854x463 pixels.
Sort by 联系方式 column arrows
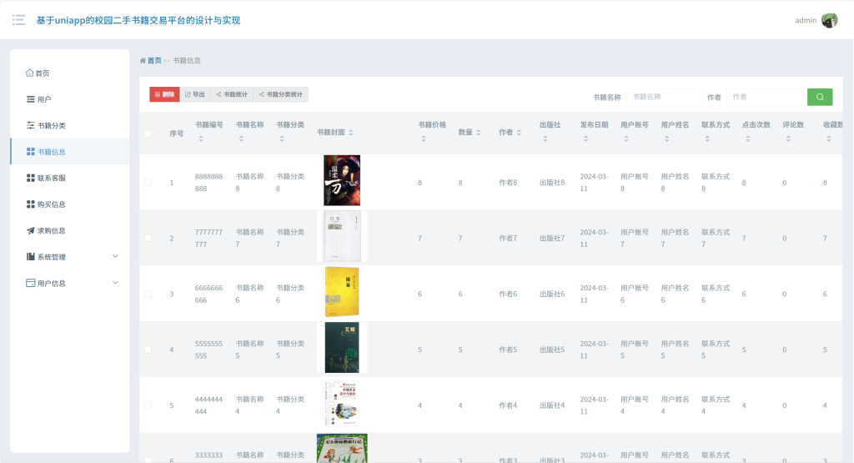pyautogui.click(x=707, y=138)
